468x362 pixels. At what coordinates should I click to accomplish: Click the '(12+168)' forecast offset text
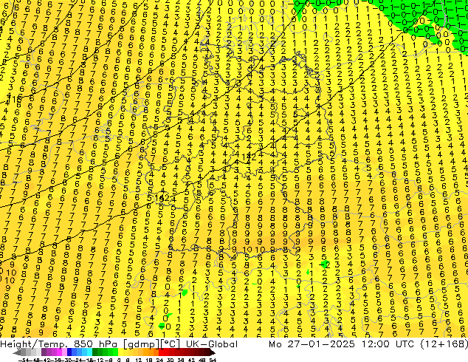[x=444, y=344]
